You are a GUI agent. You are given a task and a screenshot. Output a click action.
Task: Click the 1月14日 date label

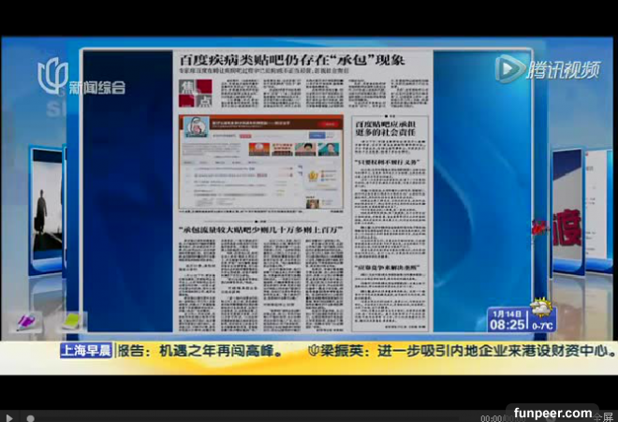tap(507, 312)
